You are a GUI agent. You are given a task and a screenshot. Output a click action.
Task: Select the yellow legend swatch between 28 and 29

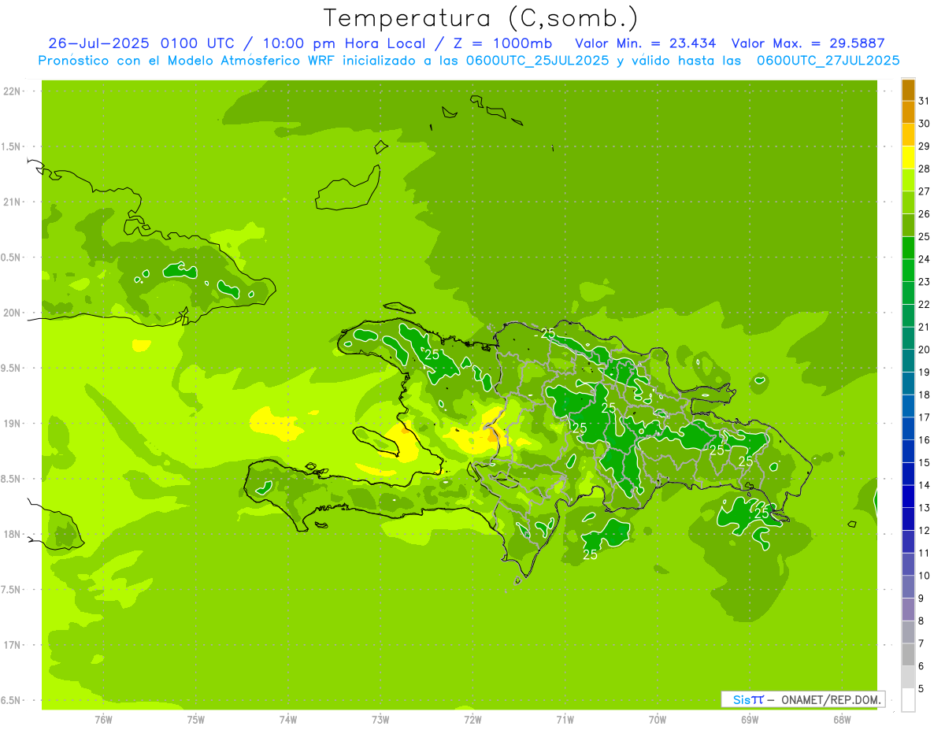[x=908, y=157]
